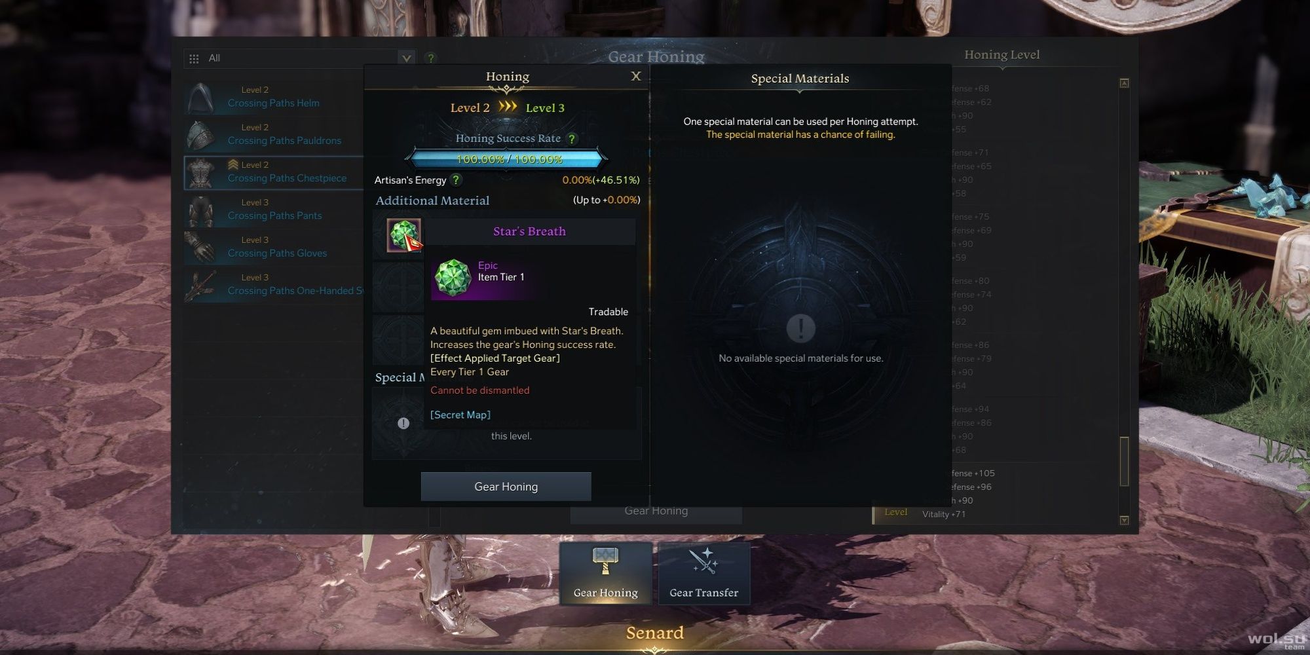This screenshot has height=655, width=1310.
Task: Click the Honing Success Rate help icon
Action: pos(572,139)
